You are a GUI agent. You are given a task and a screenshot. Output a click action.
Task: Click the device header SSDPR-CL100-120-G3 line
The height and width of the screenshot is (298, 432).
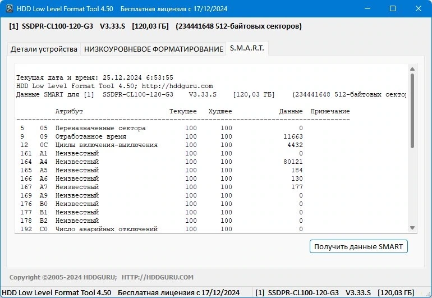(155, 26)
